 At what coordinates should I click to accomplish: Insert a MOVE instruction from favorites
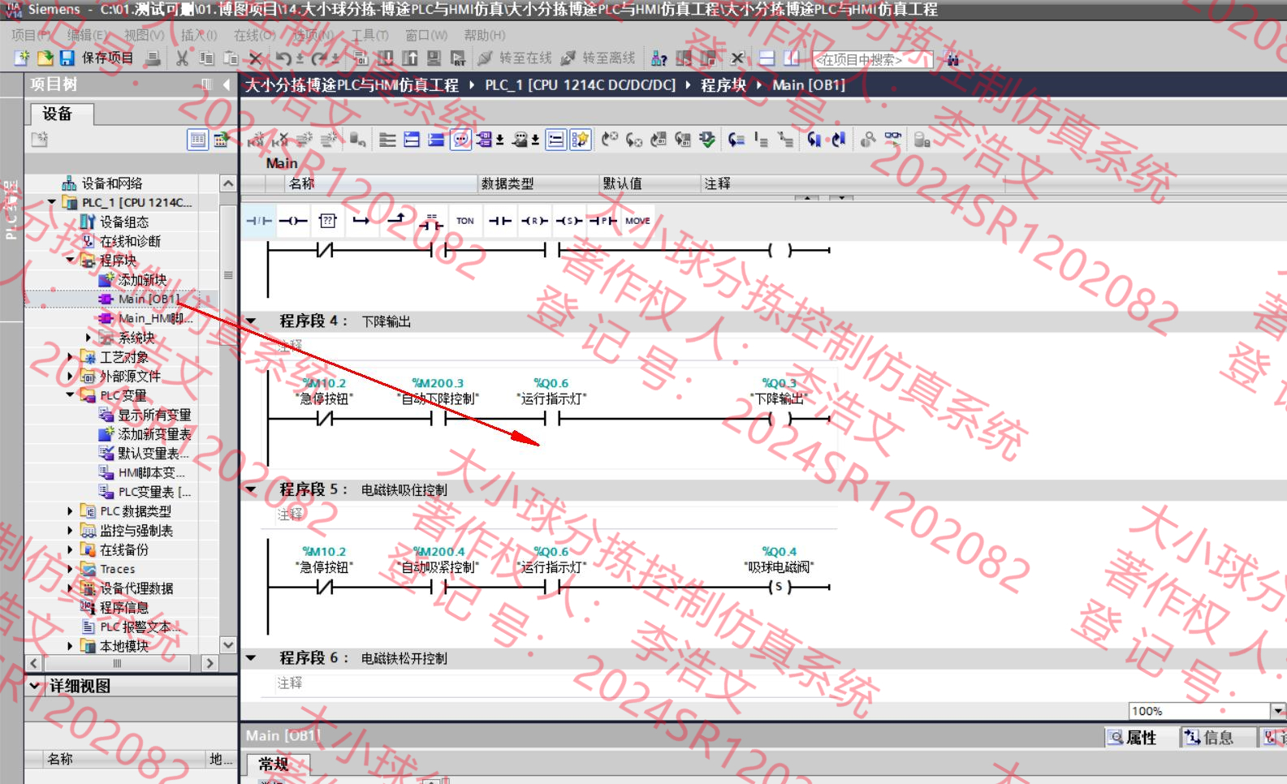click(x=637, y=221)
